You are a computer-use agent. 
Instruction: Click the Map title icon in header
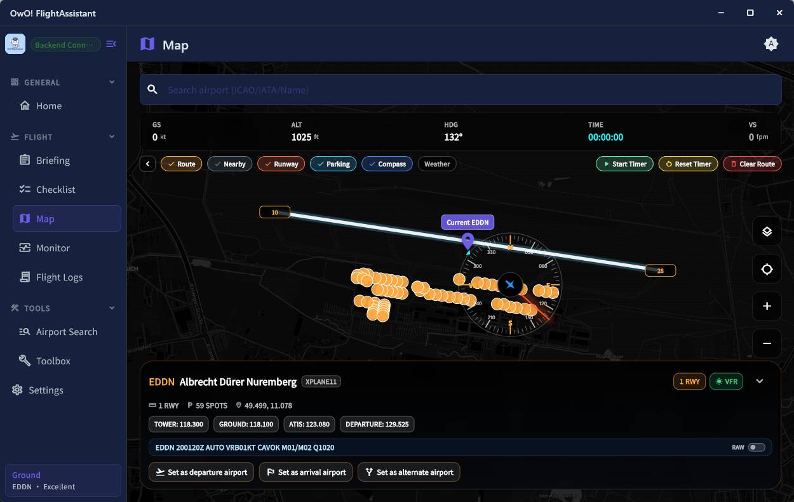(147, 44)
